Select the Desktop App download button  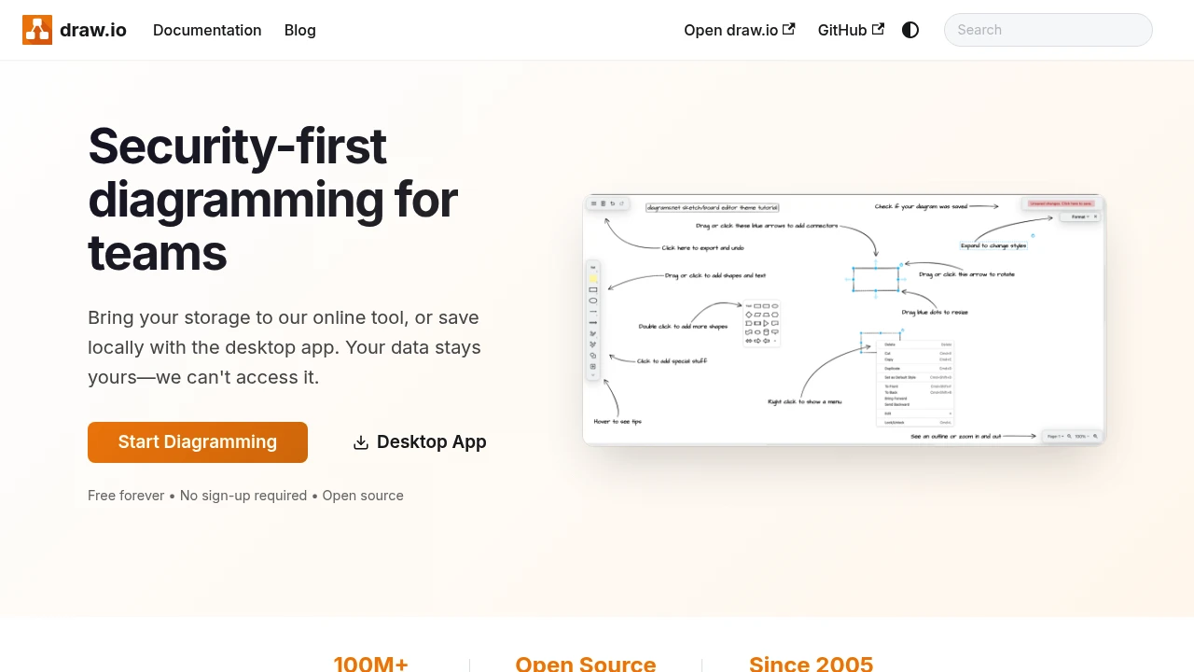tap(420, 442)
